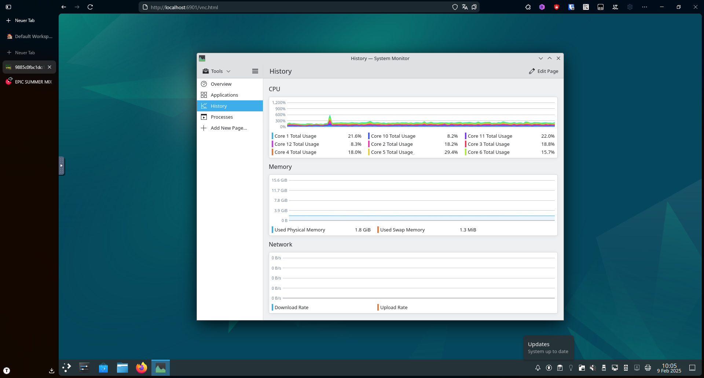Switch to EPIC SUMMER MIX tab
The height and width of the screenshot is (378, 704).
click(x=29, y=82)
